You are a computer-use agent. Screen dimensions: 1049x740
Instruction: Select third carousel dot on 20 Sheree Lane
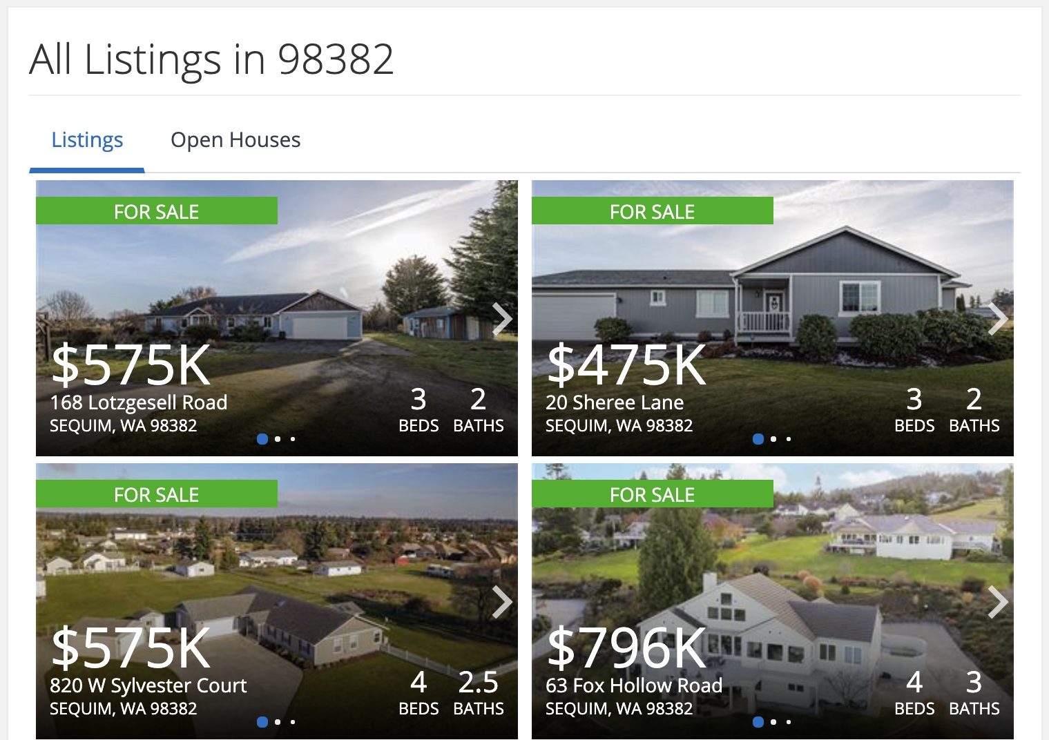[789, 439]
